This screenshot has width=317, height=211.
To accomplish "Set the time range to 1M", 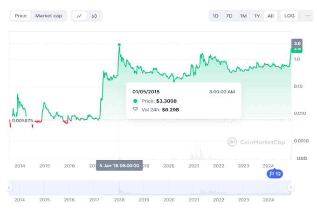I will pos(243,16).
